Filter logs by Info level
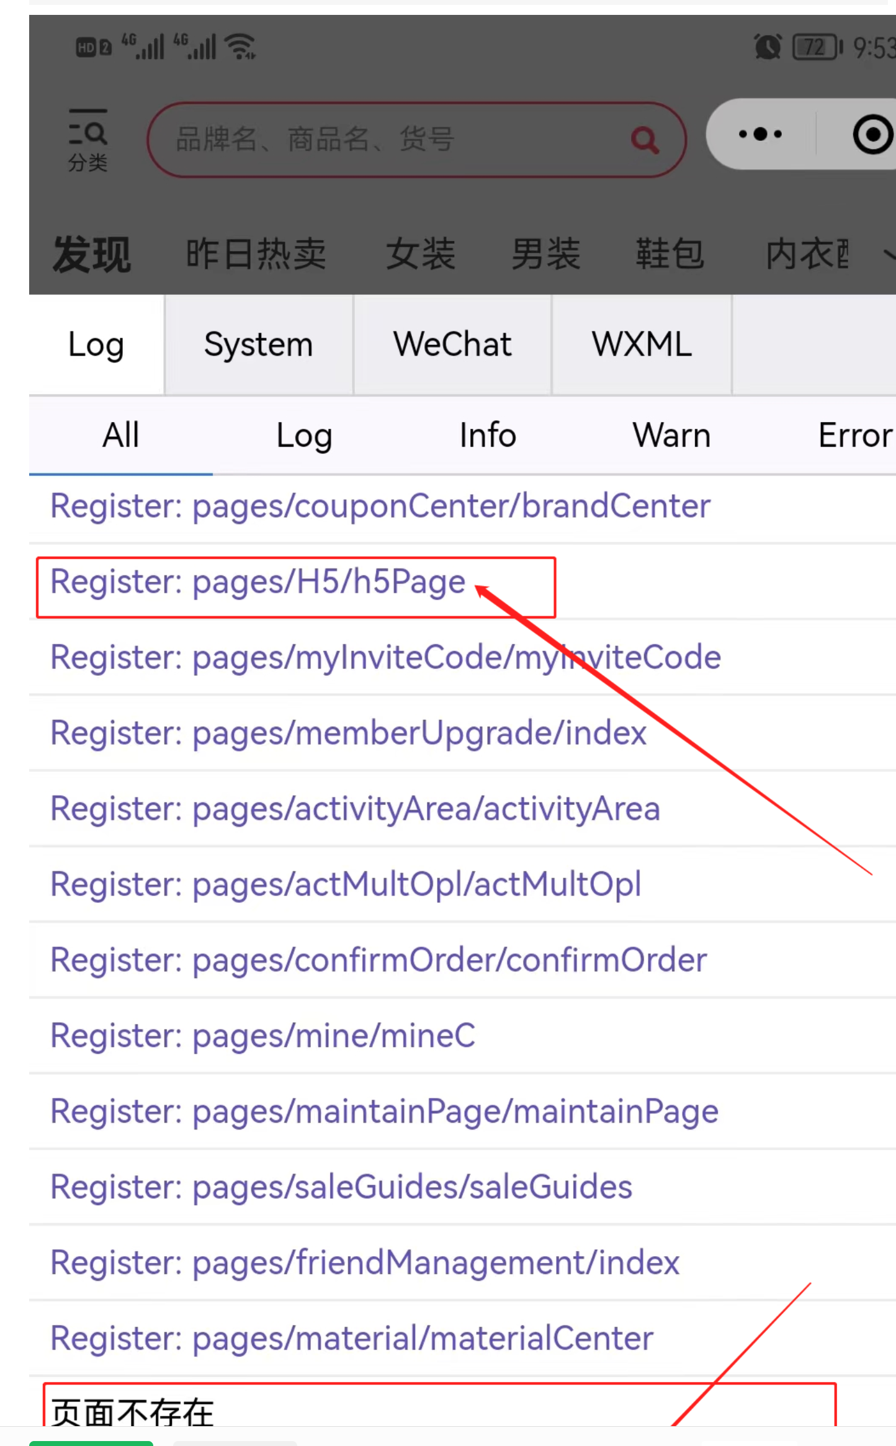The image size is (896, 1446). (488, 436)
